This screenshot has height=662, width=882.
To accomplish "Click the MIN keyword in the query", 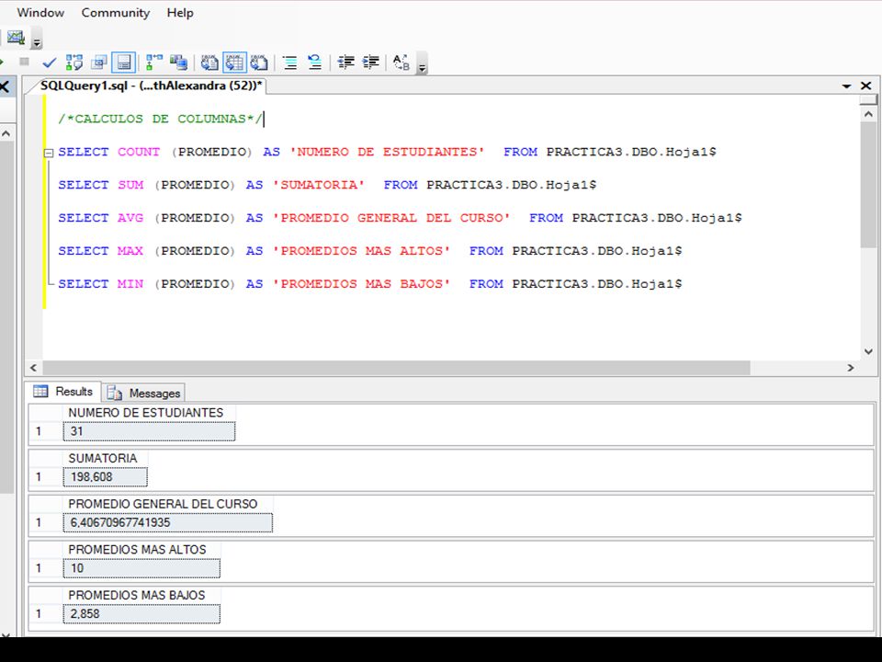I will [130, 284].
